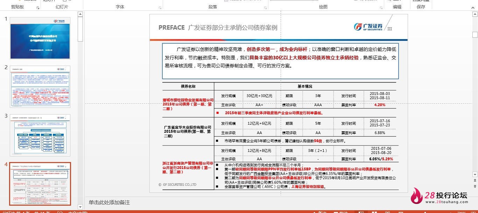This screenshot has width=478, height=213.
Task: Click the AA+ rating cell
Action: click(x=259, y=105)
